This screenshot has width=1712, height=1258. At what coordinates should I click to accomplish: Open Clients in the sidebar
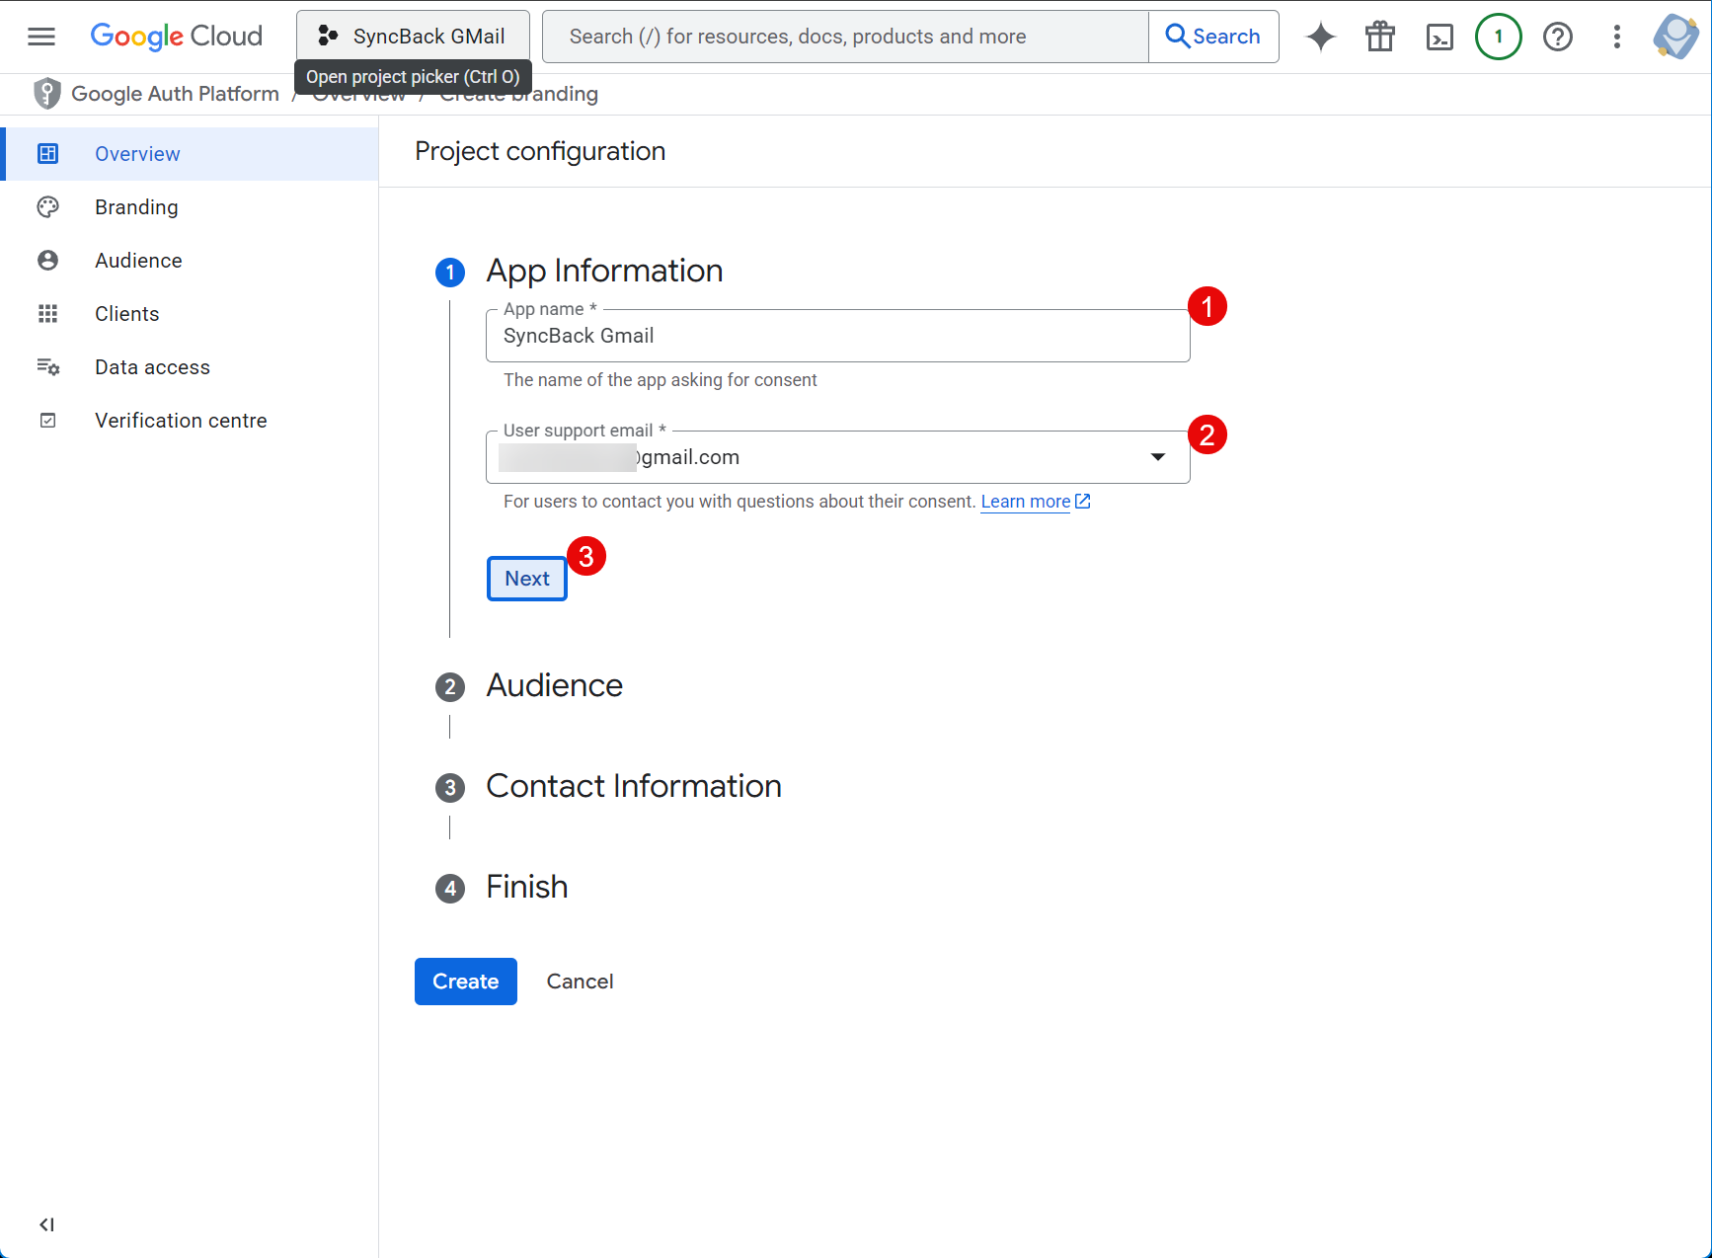pos(126,314)
